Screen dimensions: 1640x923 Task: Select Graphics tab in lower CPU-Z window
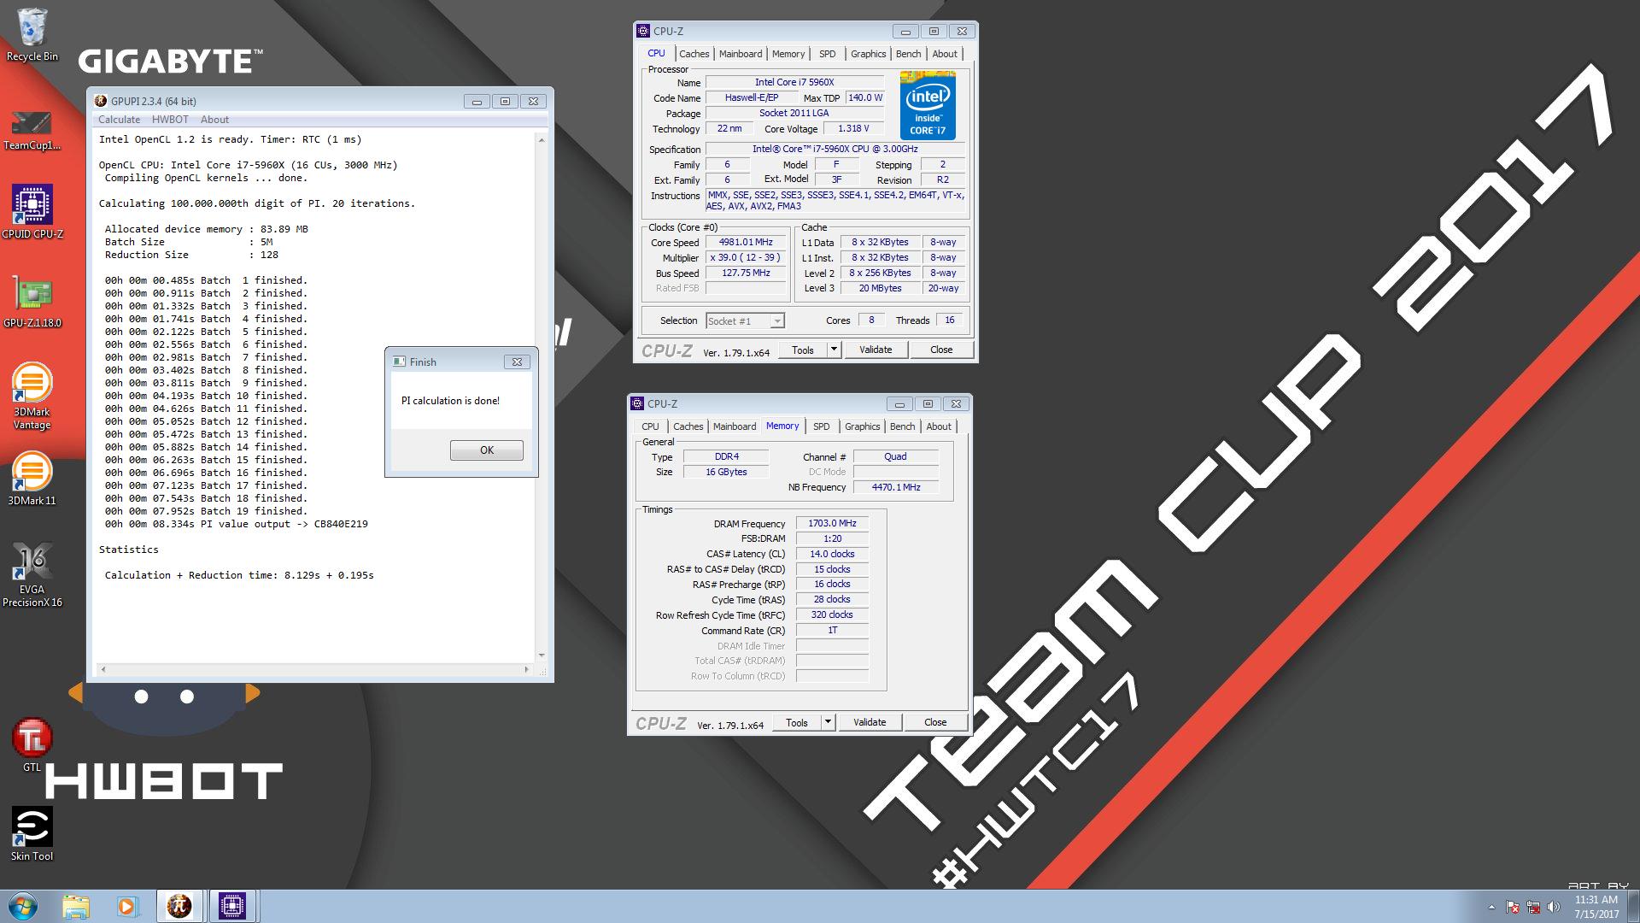click(862, 426)
